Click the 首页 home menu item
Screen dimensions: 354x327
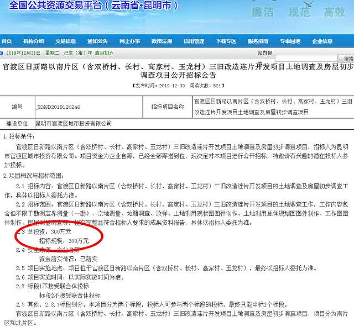pos(6,41)
